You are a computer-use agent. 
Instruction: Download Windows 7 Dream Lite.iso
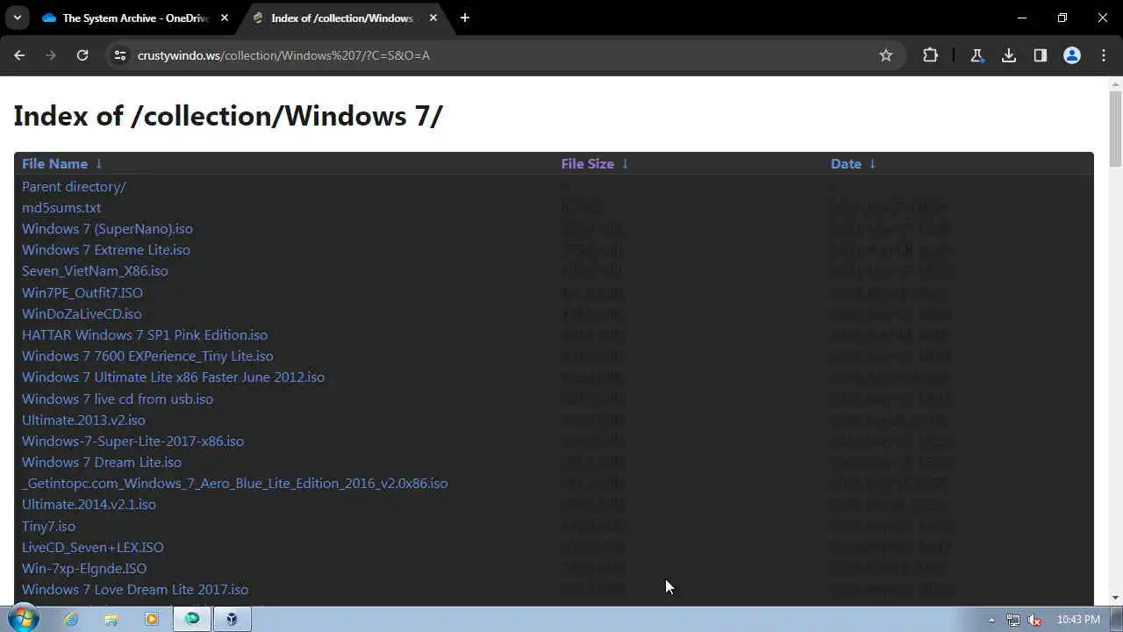[x=102, y=462]
